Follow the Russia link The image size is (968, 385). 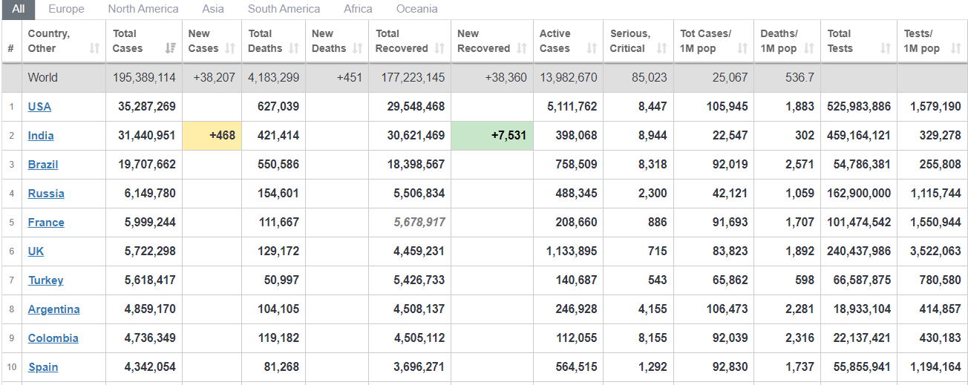point(46,193)
